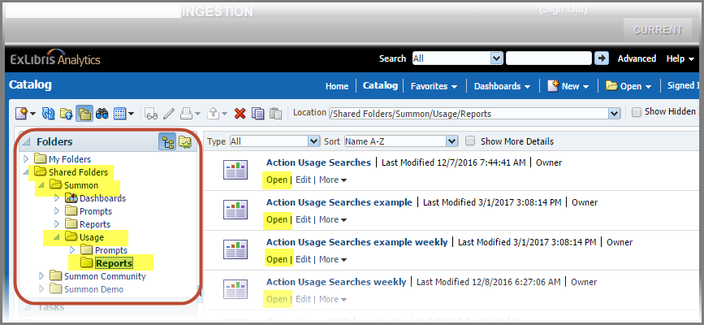Viewport: 704px width, 325px height.
Task: Click report icon for Action Usage Searches example weekly
Action: [x=235, y=249]
